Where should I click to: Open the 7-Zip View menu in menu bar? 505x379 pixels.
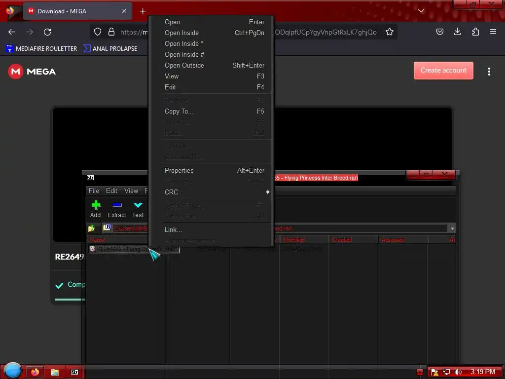point(131,191)
